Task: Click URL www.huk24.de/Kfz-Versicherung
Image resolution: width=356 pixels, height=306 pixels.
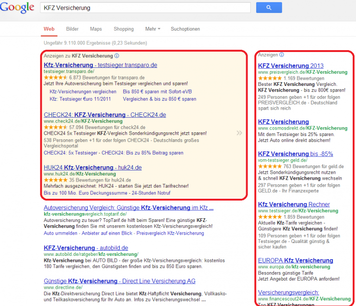Action: click(x=80, y=174)
